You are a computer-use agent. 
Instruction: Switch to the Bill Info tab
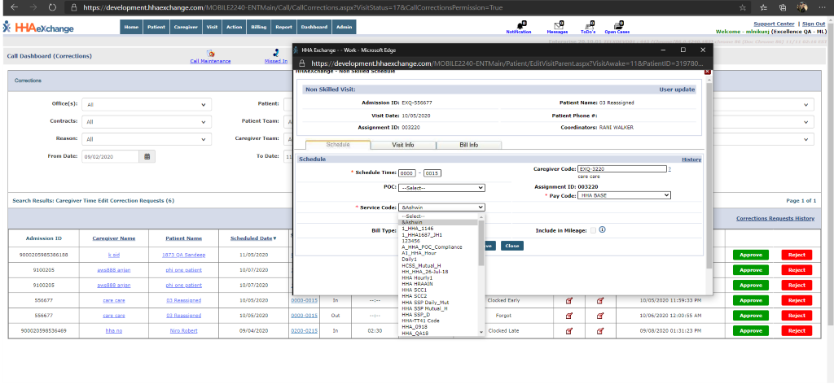point(468,145)
